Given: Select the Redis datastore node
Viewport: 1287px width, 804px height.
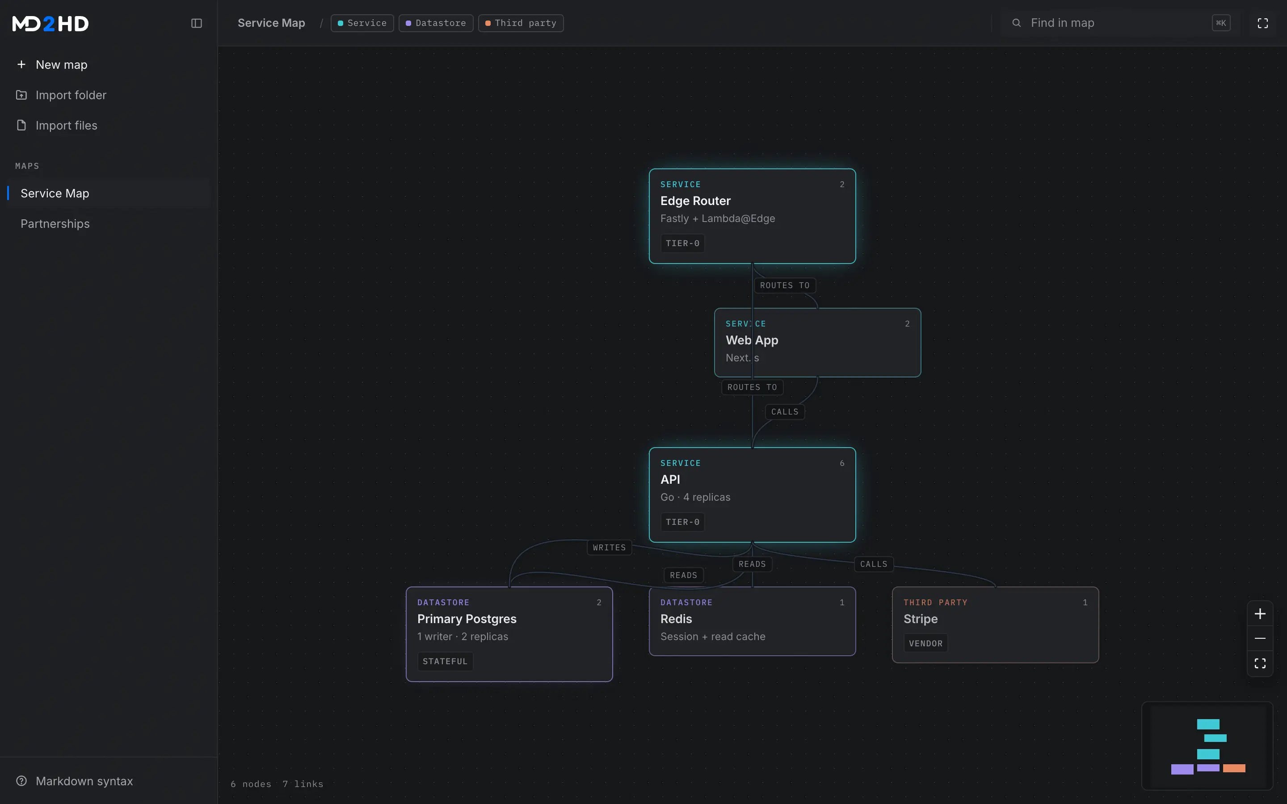Looking at the screenshot, I should 752,621.
